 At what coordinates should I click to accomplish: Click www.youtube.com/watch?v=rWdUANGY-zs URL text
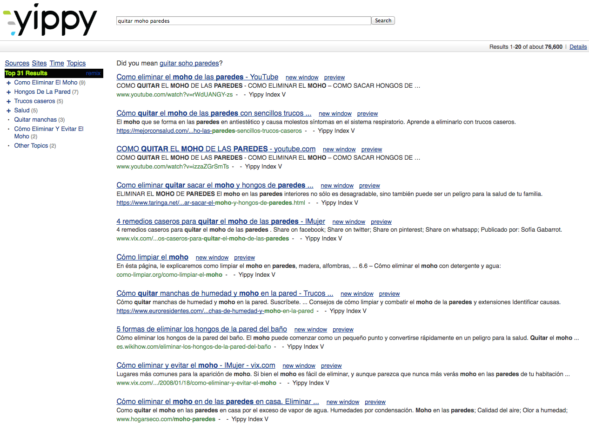pyautogui.click(x=174, y=95)
